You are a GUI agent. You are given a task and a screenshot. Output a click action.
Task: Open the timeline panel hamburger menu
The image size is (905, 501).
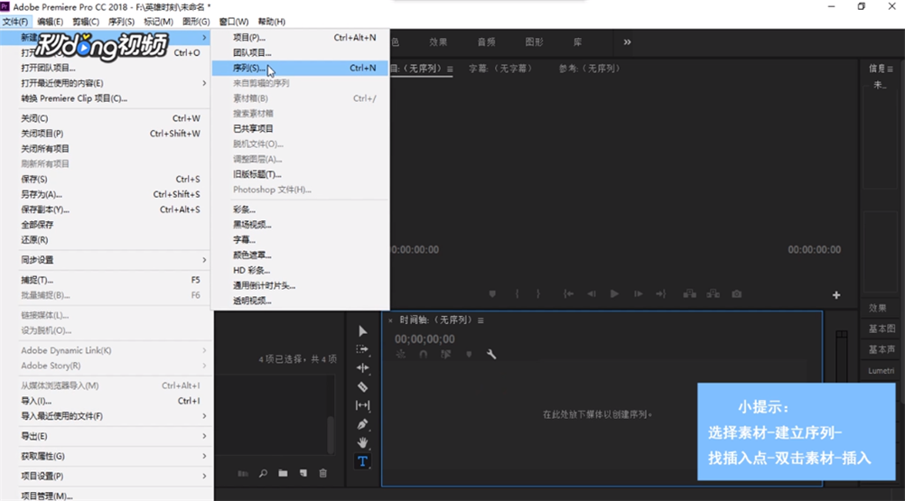point(480,320)
